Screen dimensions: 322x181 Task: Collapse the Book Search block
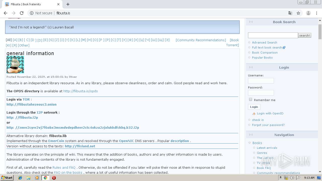tap(251, 22)
